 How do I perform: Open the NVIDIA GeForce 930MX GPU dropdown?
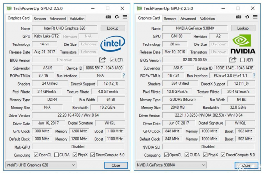tap(171, 165)
